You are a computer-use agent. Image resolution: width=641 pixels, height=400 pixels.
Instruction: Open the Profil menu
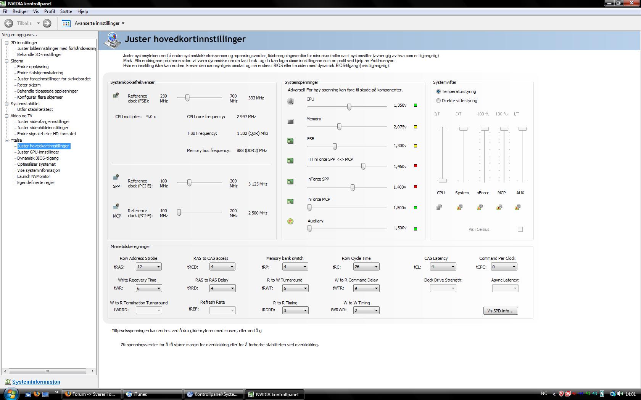point(50,11)
